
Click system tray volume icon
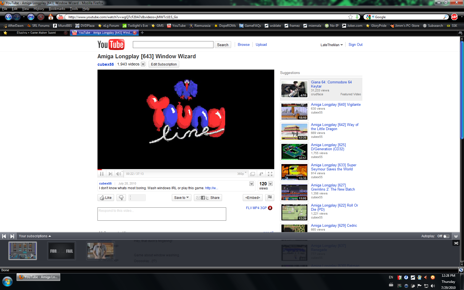tap(433, 286)
